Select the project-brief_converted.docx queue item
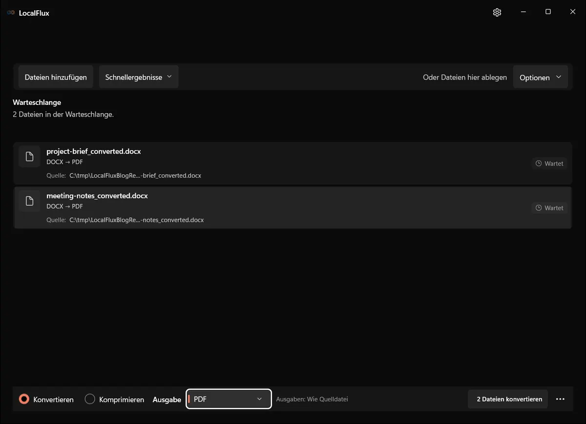Screen dimensions: 586x424 click(293, 163)
